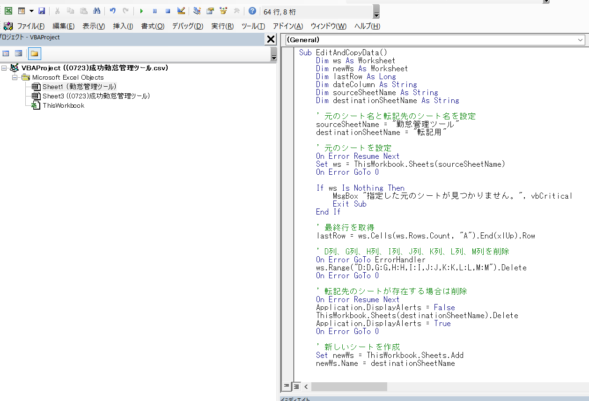Open Visual Basic Help question mark icon
This screenshot has height=401, width=589.
[x=252, y=11]
